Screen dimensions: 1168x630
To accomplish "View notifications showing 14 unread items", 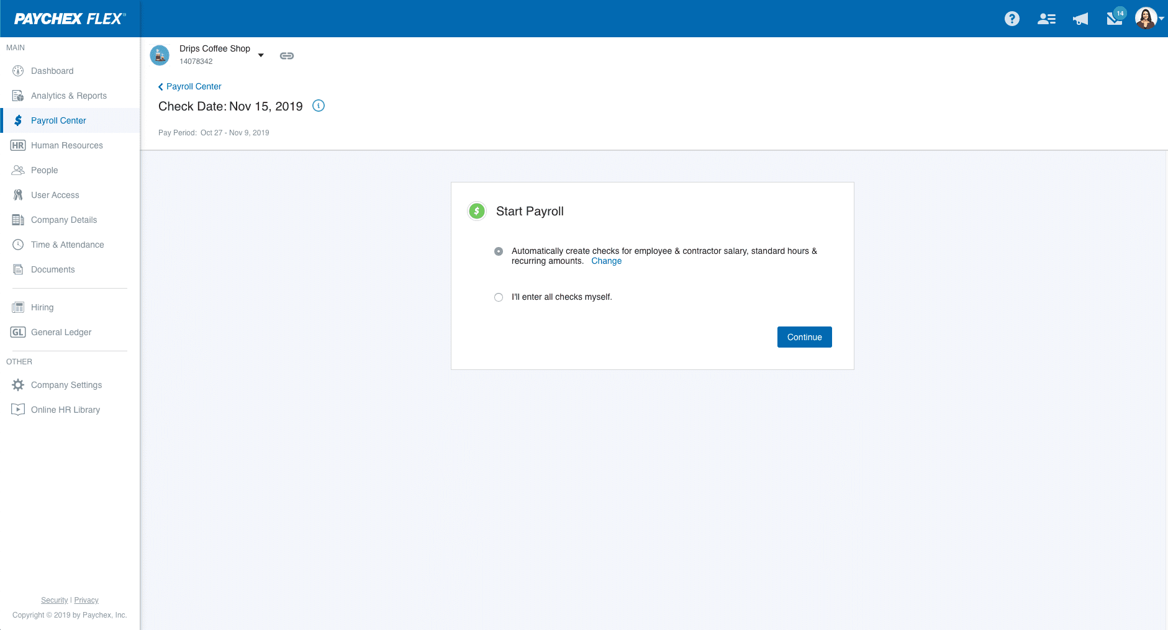I will click(1113, 19).
